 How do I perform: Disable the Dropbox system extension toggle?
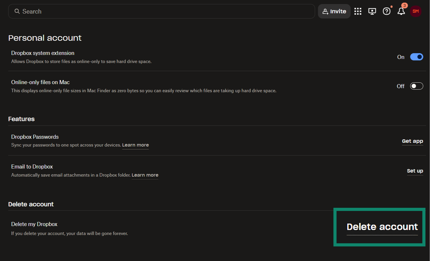pos(416,57)
